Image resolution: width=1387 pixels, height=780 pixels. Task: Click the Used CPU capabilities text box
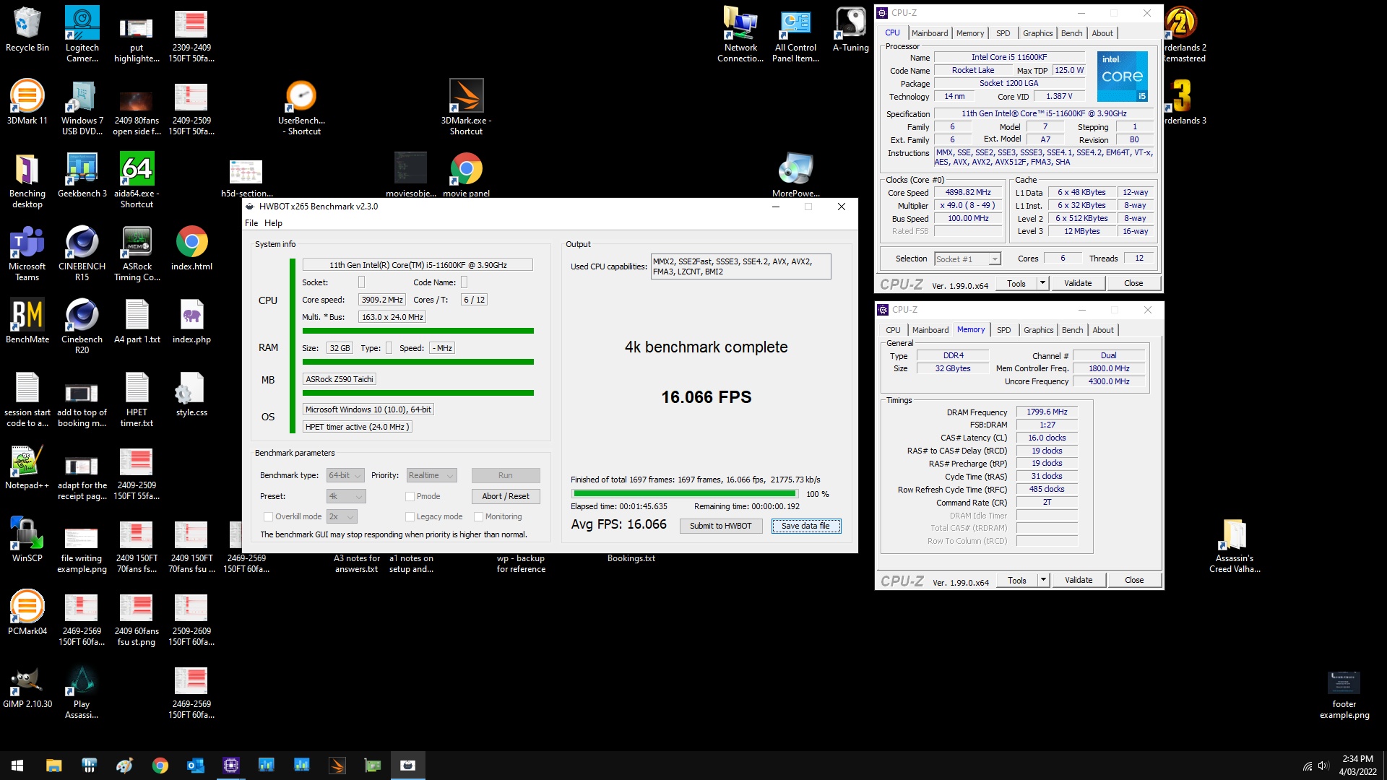click(740, 266)
